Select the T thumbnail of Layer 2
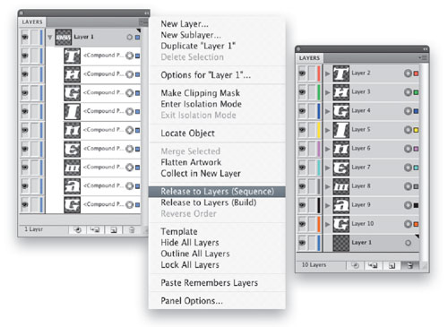Viewport: 448px width, 327px height. click(x=340, y=73)
